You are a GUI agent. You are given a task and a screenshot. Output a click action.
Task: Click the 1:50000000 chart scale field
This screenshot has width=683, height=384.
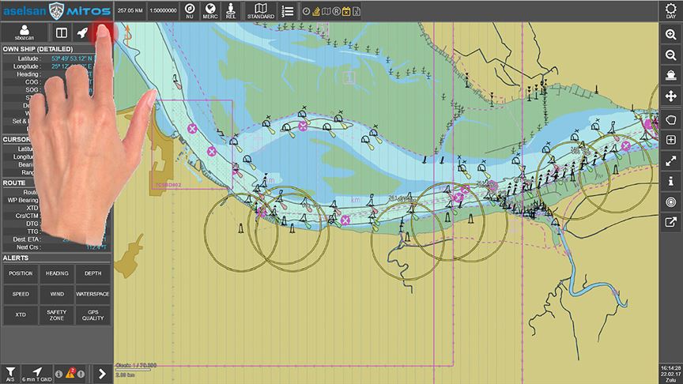click(x=160, y=11)
